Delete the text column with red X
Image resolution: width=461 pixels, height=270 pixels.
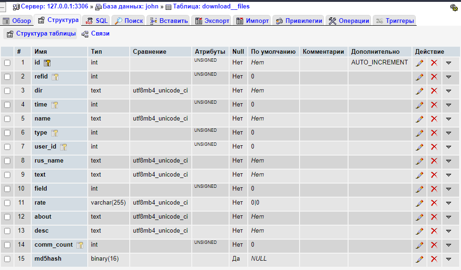pos(434,175)
